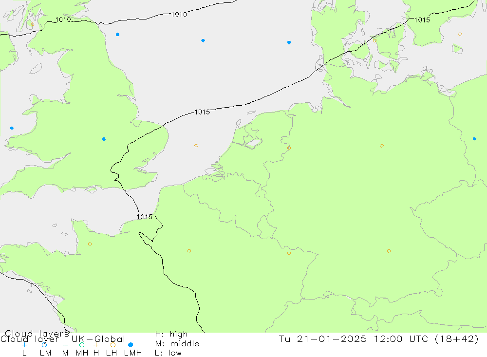Screen dimensions: 487x357
Task: Select the orange circle over northern central Germany
Action: (382, 146)
